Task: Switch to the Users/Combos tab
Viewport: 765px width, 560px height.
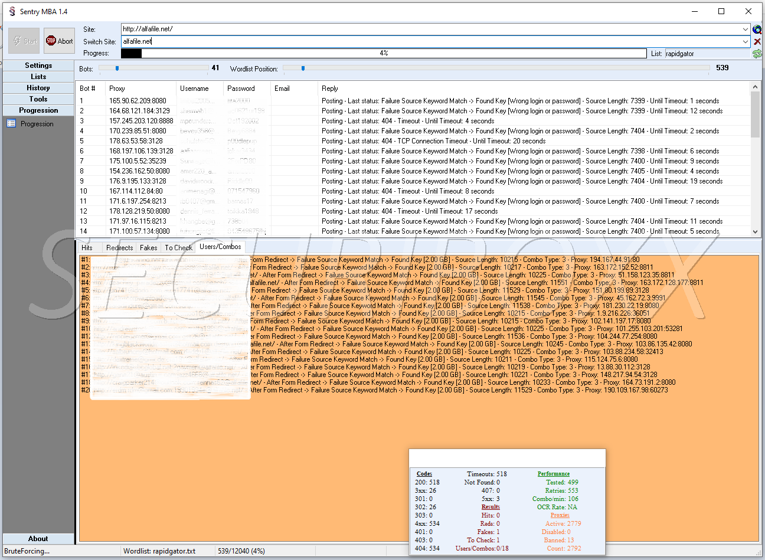Action: coord(220,247)
